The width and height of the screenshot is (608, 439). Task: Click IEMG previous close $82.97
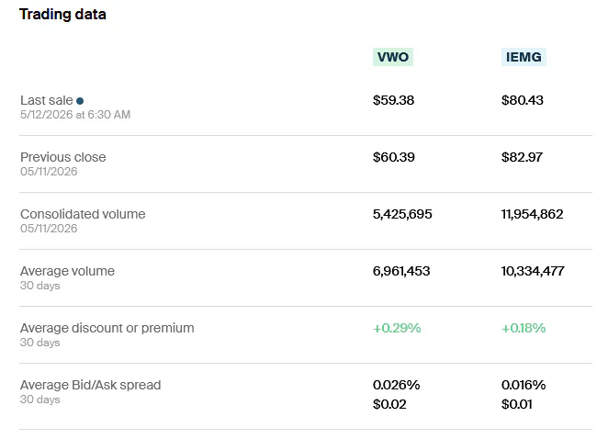pyautogui.click(x=522, y=157)
